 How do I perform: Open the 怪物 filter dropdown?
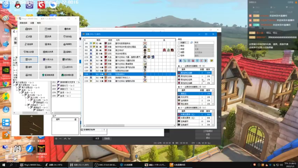pyautogui.click(x=204, y=56)
